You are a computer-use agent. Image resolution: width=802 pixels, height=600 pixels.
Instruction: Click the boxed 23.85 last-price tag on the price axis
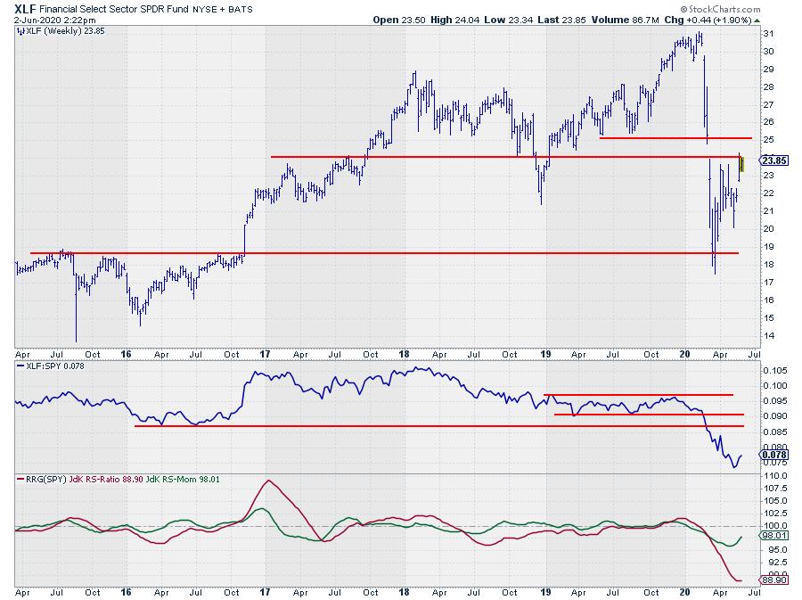pyautogui.click(x=774, y=160)
